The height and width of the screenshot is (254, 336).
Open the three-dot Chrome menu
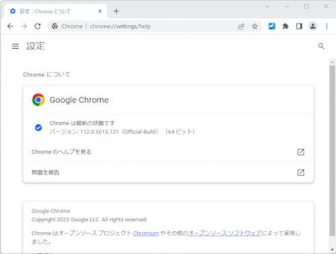tap(327, 26)
